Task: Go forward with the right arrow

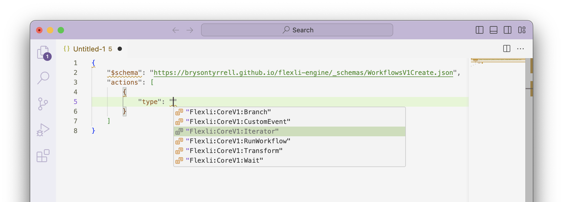Action: pos(190,30)
